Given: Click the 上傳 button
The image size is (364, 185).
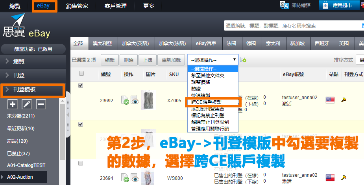Looking at the screenshot, I should coord(148,60).
